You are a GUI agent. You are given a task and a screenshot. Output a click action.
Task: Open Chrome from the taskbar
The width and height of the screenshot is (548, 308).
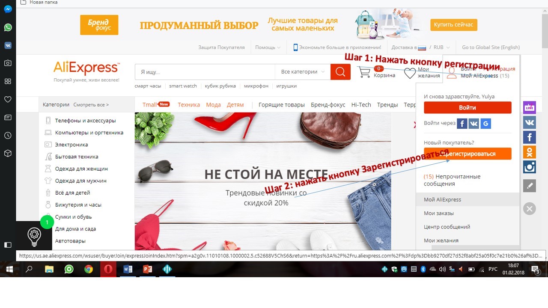pos(89,269)
